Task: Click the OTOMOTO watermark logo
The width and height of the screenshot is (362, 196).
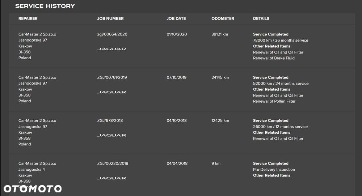Action: pyautogui.click(x=33, y=189)
